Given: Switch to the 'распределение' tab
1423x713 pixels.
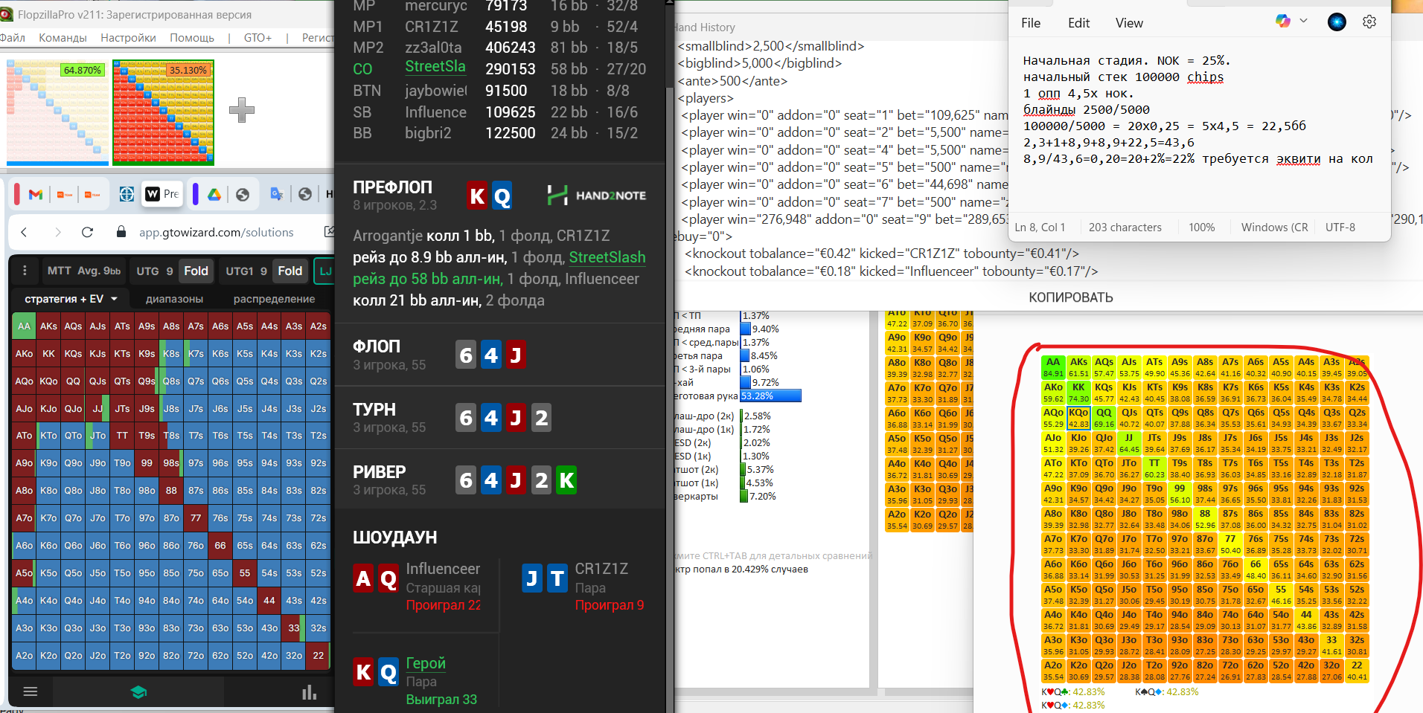Looking at the screenshot, I should coord(274,299).
